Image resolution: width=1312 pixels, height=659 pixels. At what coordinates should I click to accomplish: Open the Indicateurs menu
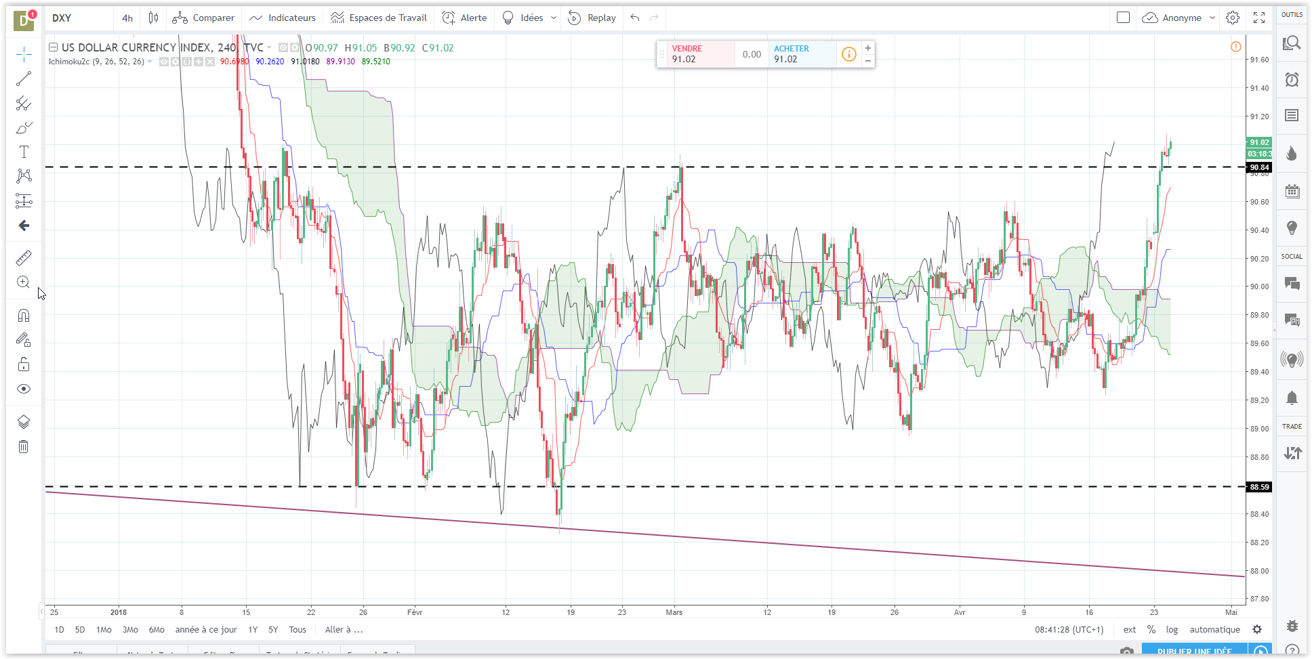(283, 18)
